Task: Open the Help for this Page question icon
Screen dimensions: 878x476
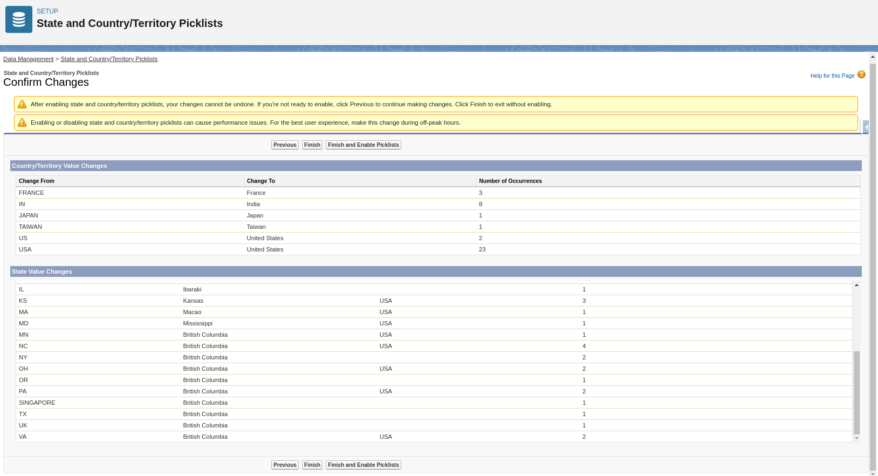Action: pos(861,74)
